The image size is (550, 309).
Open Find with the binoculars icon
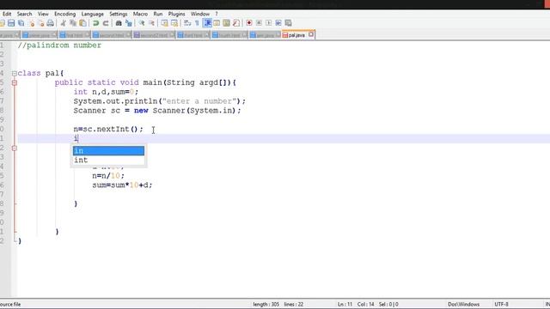(119, 23)
